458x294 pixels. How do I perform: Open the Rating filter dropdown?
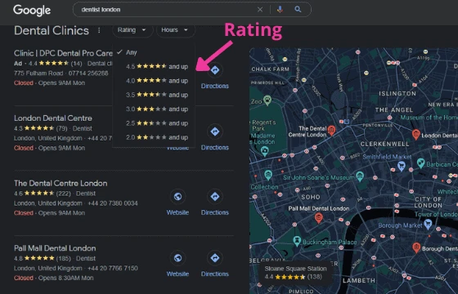click(x=132, y=30)
